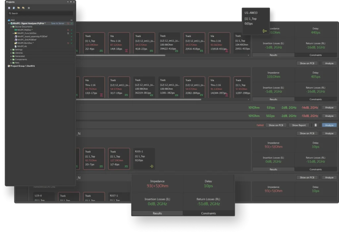Click the green check status beside MiniPC_Drill.PCBDwf
This screenshot has width=339, height=235.
[71, 40]
